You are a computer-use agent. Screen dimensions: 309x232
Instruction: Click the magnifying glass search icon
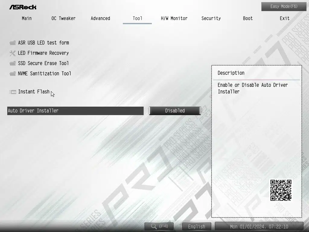click(154, 226)
